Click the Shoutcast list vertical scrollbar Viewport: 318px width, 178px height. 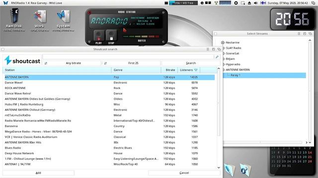[x=219, y=103]
